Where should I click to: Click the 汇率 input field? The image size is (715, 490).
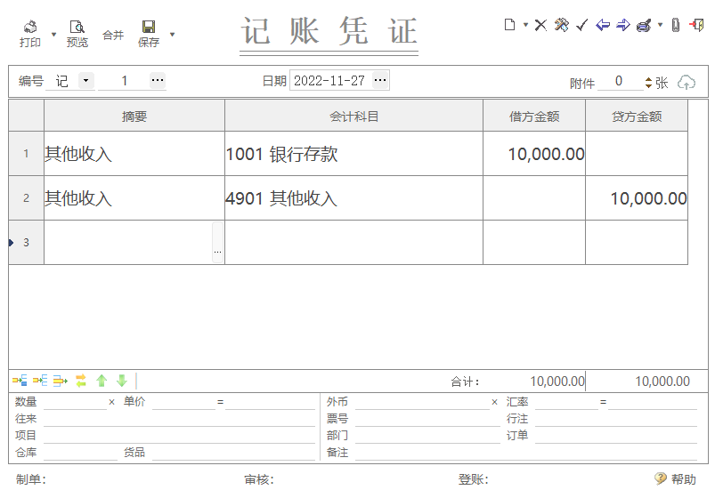[x=566, y=402]
